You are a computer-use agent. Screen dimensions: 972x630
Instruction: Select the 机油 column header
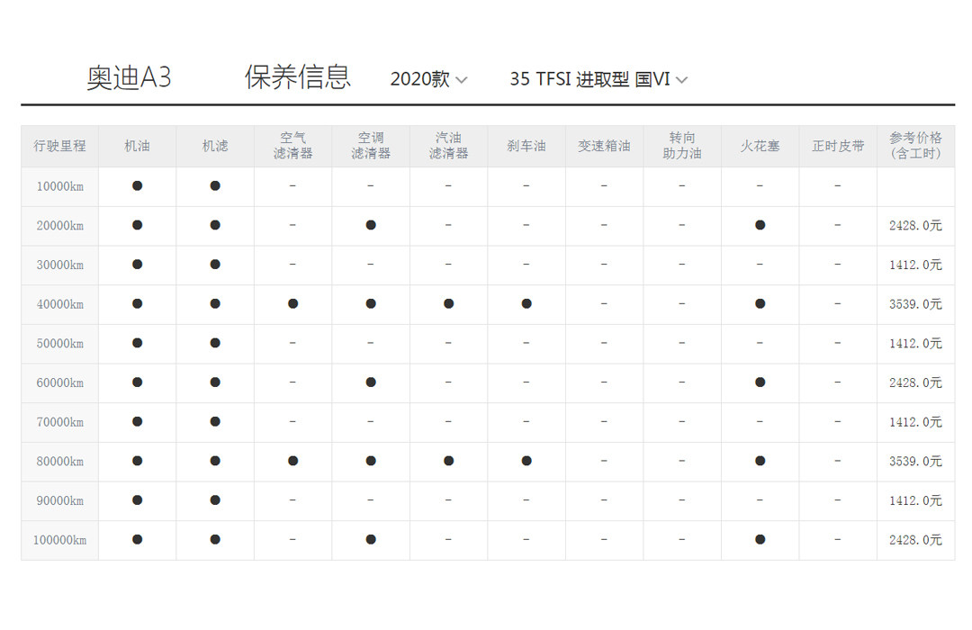[x=137, y=146]
